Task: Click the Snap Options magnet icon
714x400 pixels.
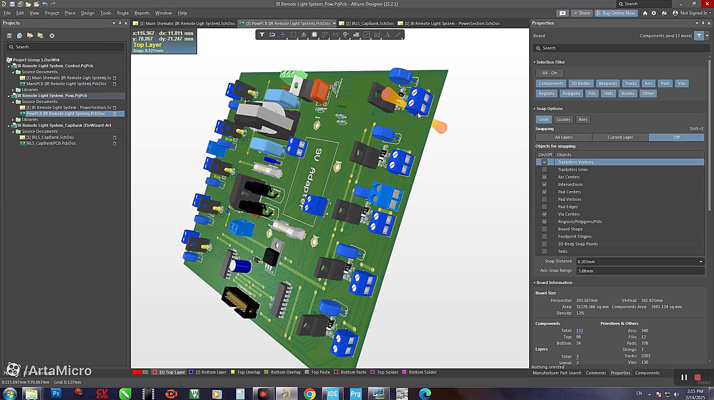Action: (x=272, y=35)
